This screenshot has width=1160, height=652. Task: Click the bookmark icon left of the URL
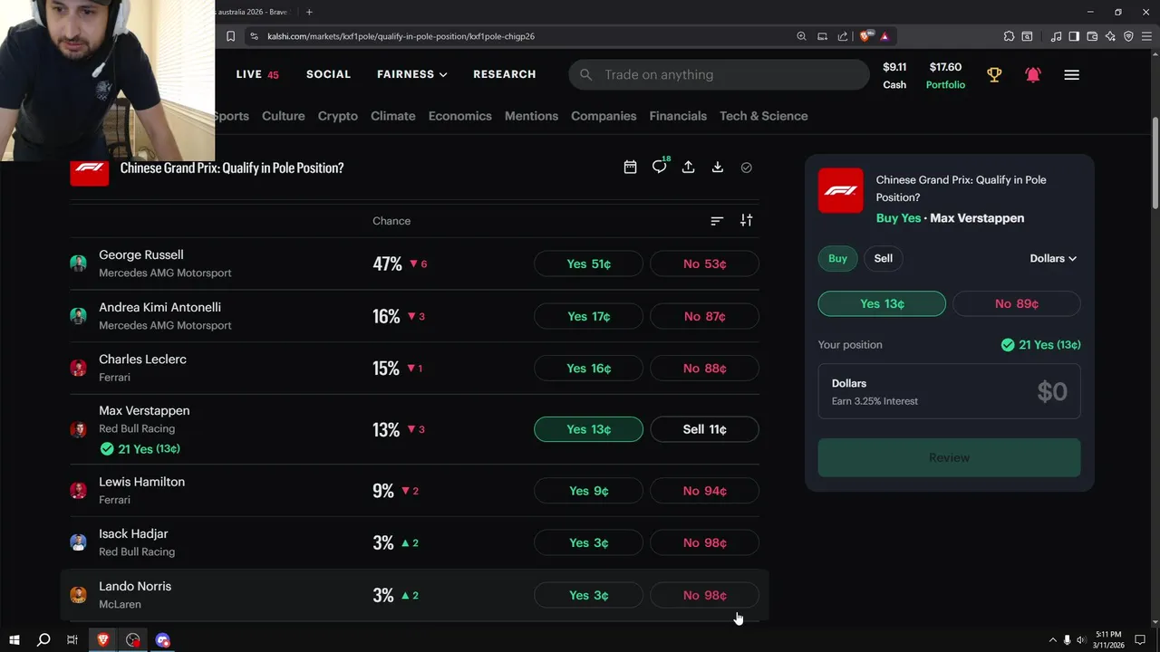[x=230, y=36]
